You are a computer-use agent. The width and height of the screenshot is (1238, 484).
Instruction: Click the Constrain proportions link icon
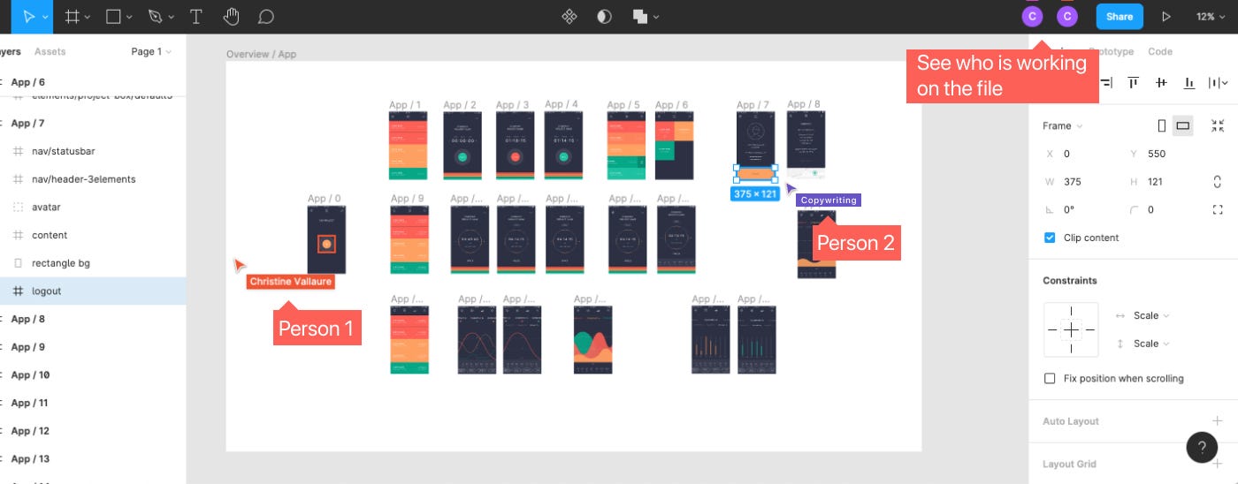[1218, 182]
